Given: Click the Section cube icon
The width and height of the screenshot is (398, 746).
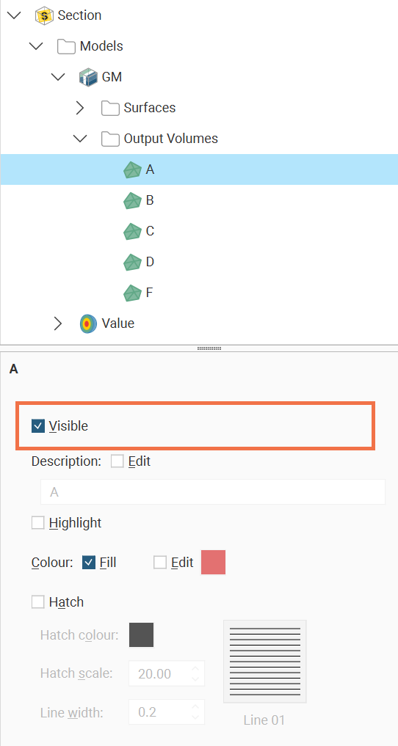Looking at the screenshot, I should coord(45,15).
